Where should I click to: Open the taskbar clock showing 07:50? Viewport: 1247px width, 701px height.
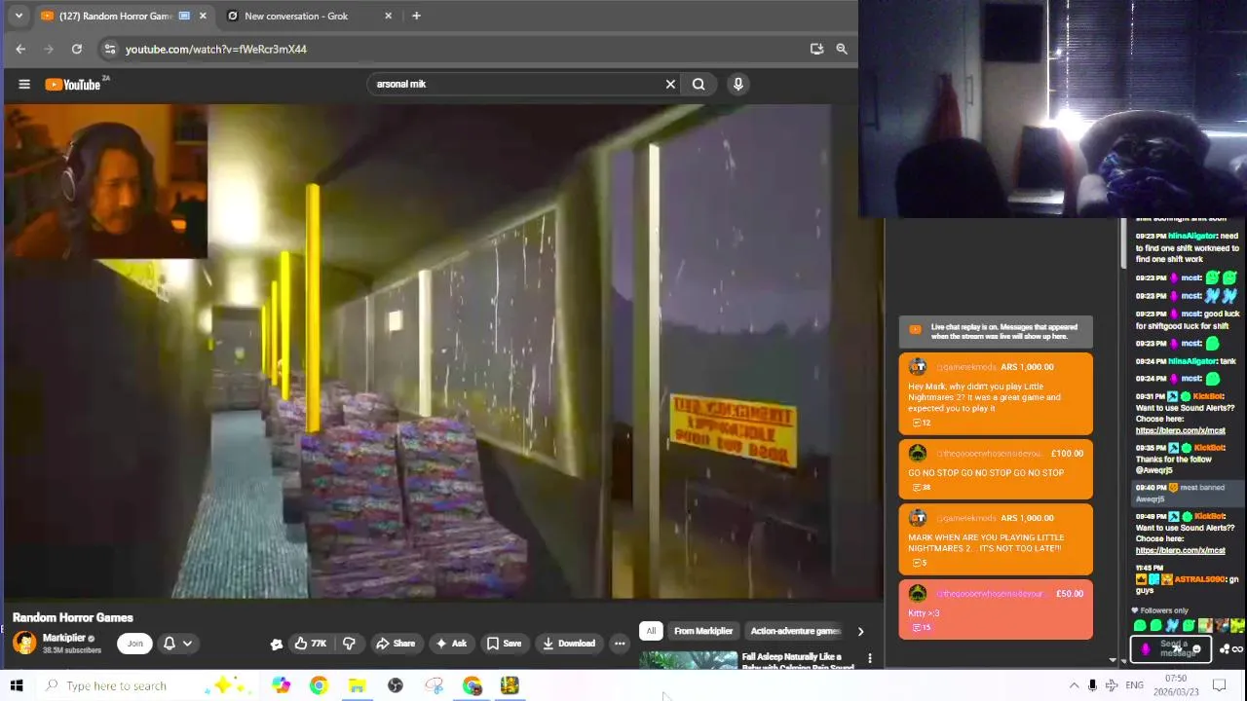(1176, 685)
